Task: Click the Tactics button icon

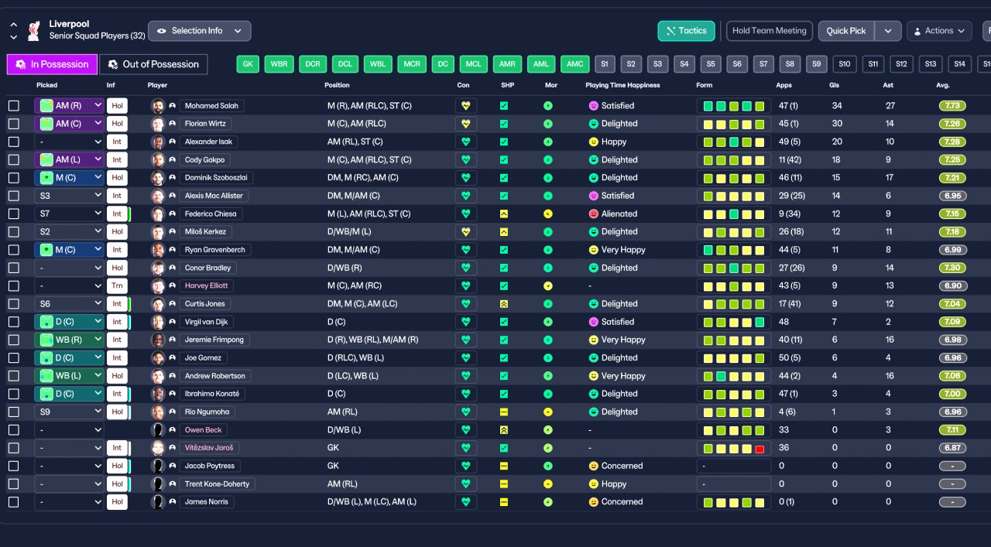Action: (x=670, y=31)
